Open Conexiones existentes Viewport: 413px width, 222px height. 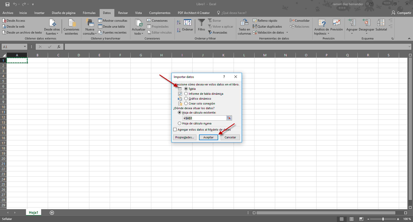72,27
